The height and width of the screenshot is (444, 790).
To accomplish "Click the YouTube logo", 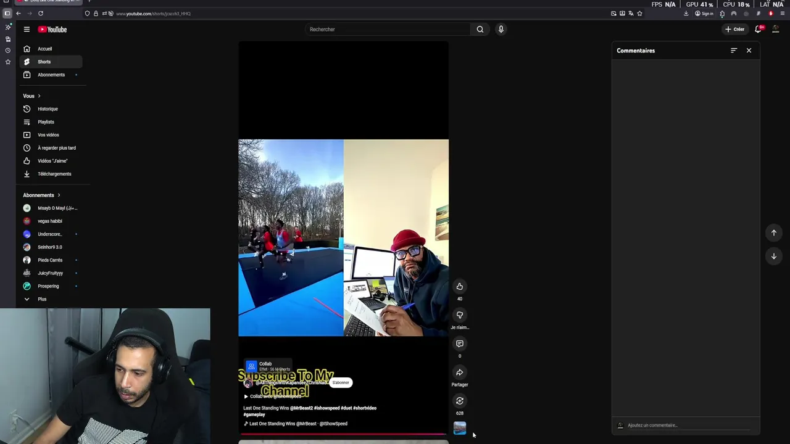I will pos(52,29).
